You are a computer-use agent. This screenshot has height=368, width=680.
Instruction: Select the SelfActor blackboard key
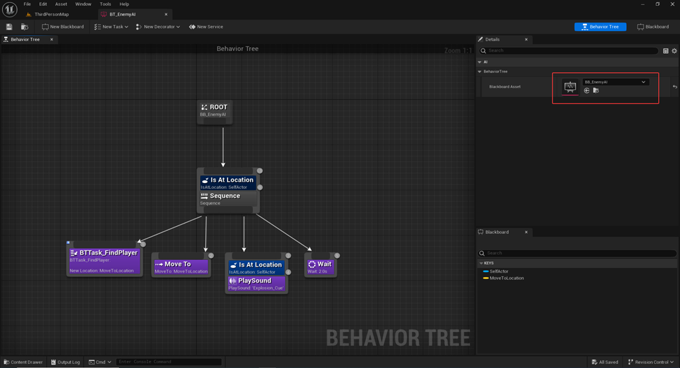pyautogui.click(x=498, y=271)
